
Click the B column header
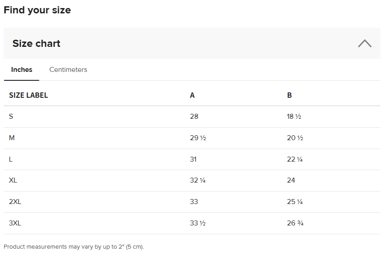coord(289,95)
